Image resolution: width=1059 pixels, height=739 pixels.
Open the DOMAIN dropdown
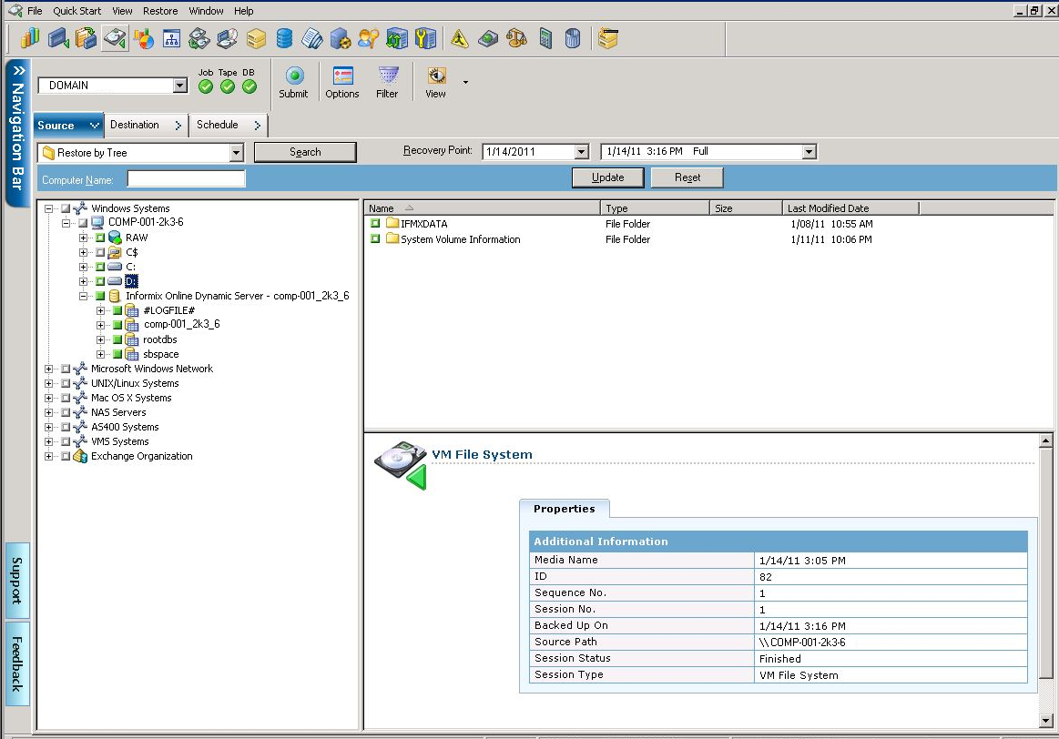point(178,84)
